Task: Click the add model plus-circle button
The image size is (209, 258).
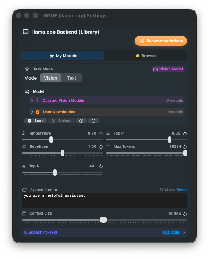Action: coord(81,121)
